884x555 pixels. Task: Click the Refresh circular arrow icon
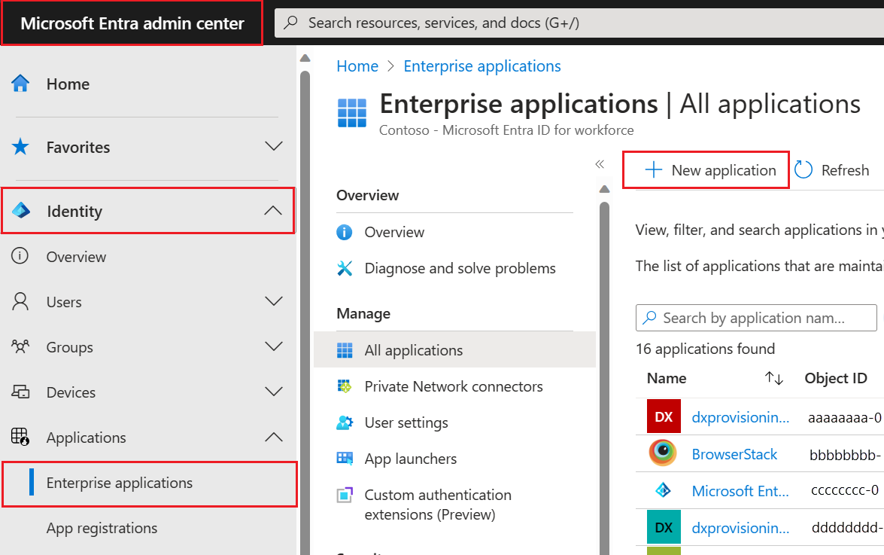click(803, 169)
